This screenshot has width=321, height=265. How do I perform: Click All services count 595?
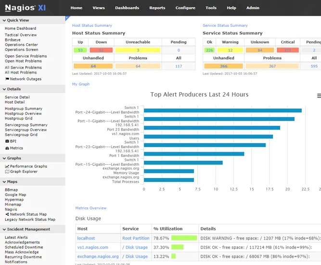pyautogui.click(x=314, y=66)
